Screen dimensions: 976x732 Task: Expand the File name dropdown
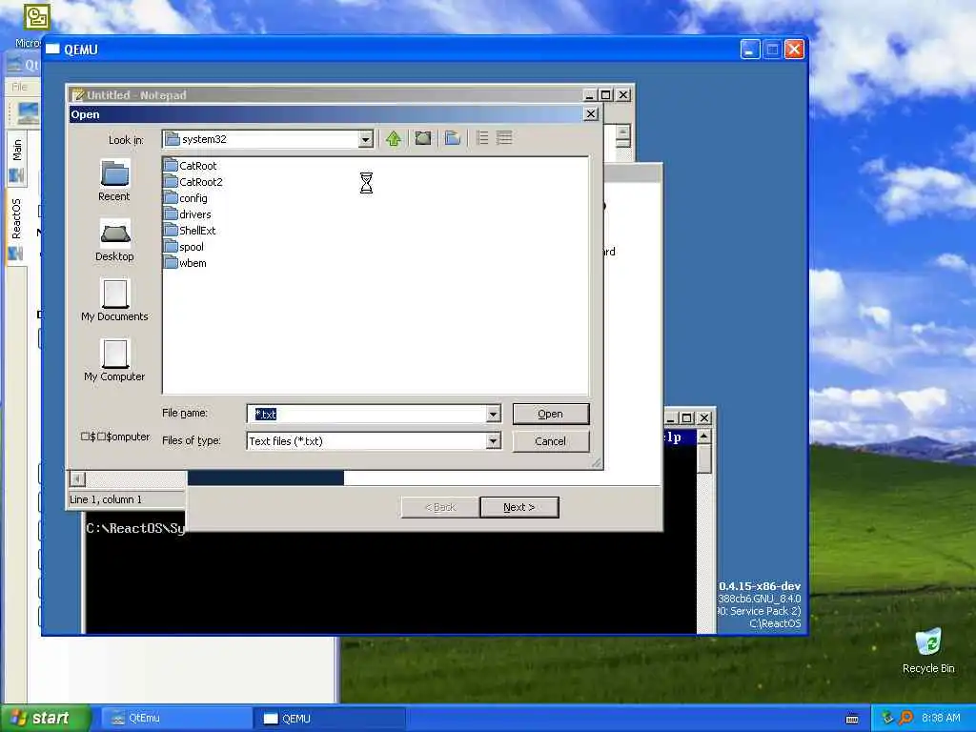click(493, 414)
